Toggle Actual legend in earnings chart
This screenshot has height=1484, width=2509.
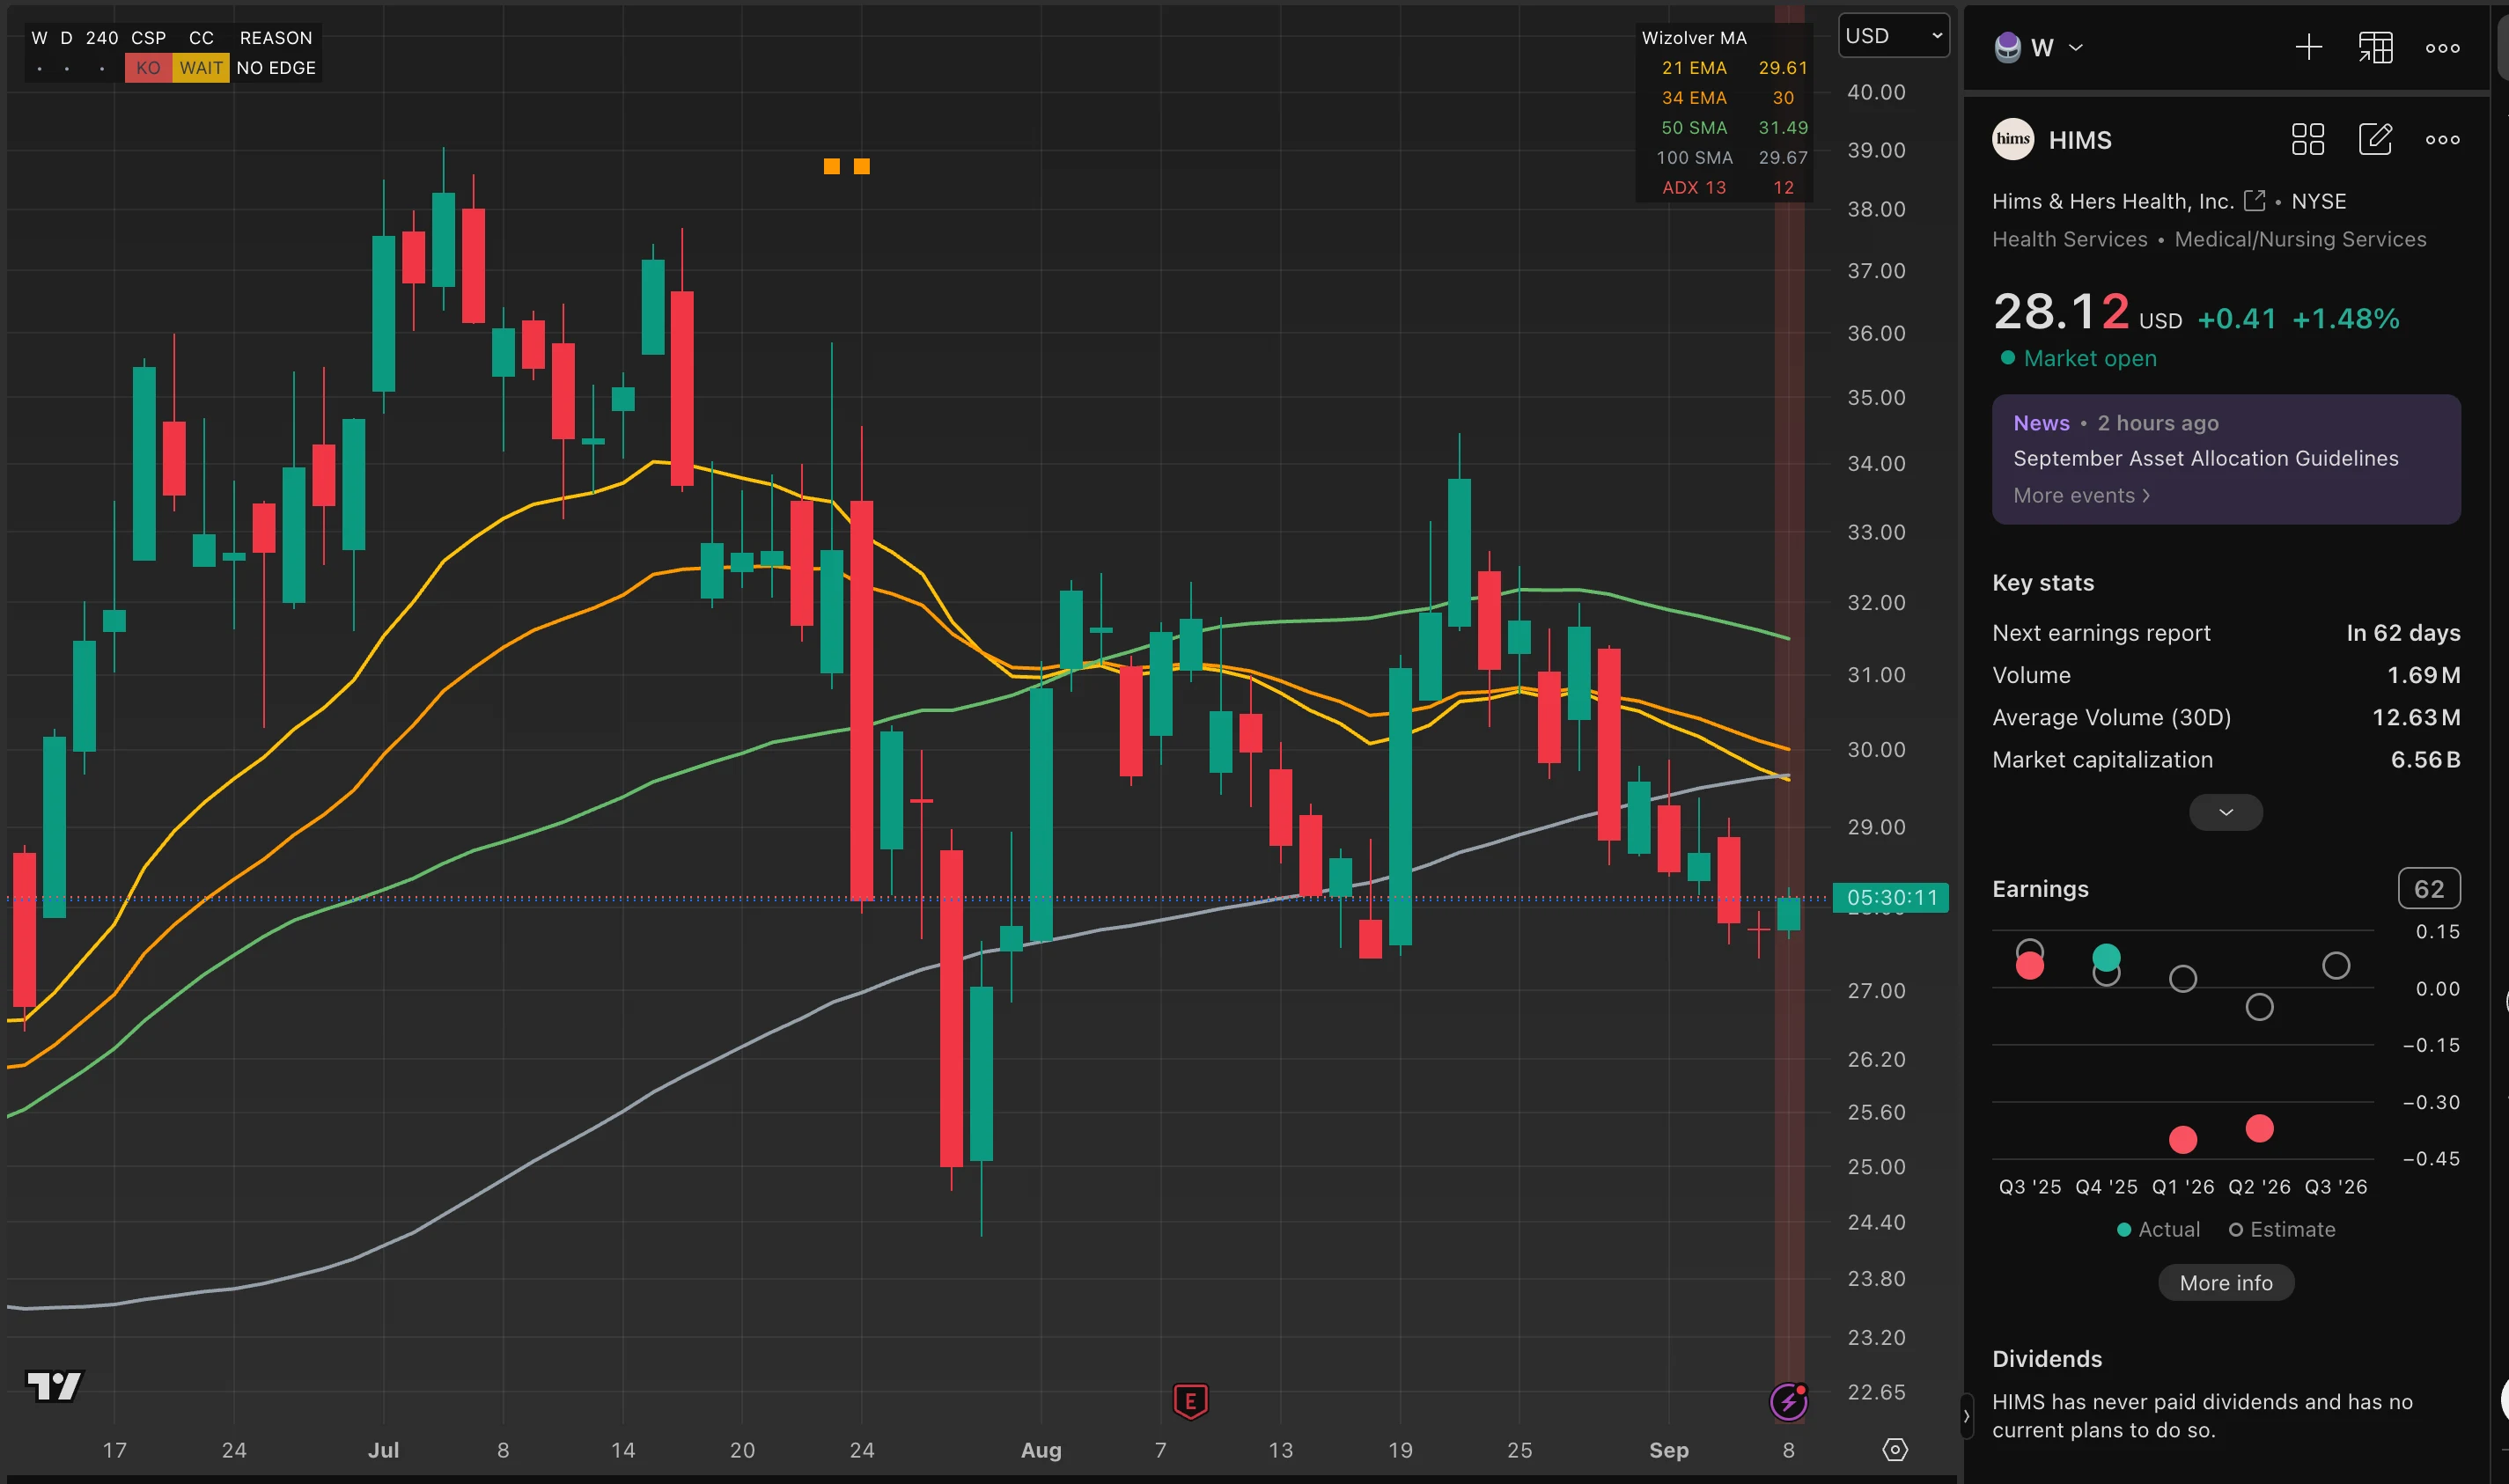coord(2158,1229)
